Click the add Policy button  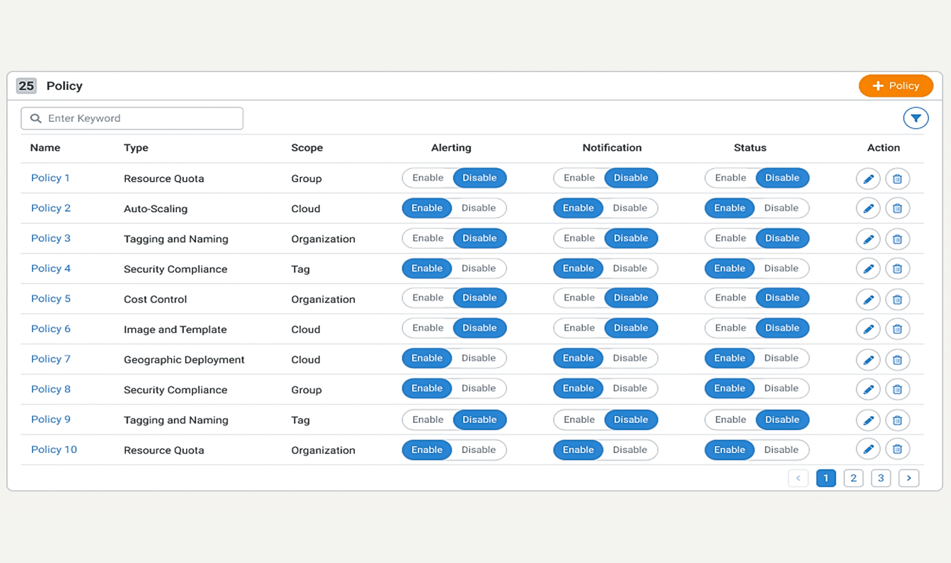point(895,86)
